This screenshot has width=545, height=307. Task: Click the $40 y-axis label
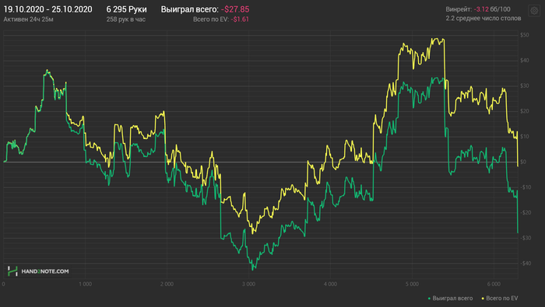[x=525, y=61]
